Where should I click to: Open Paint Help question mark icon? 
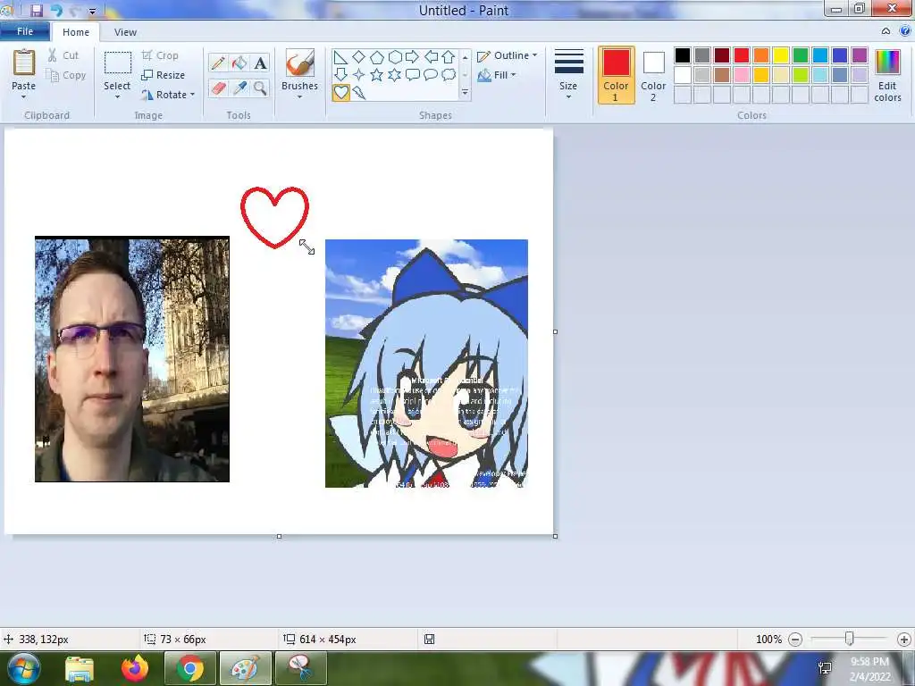tap(905, 31)
